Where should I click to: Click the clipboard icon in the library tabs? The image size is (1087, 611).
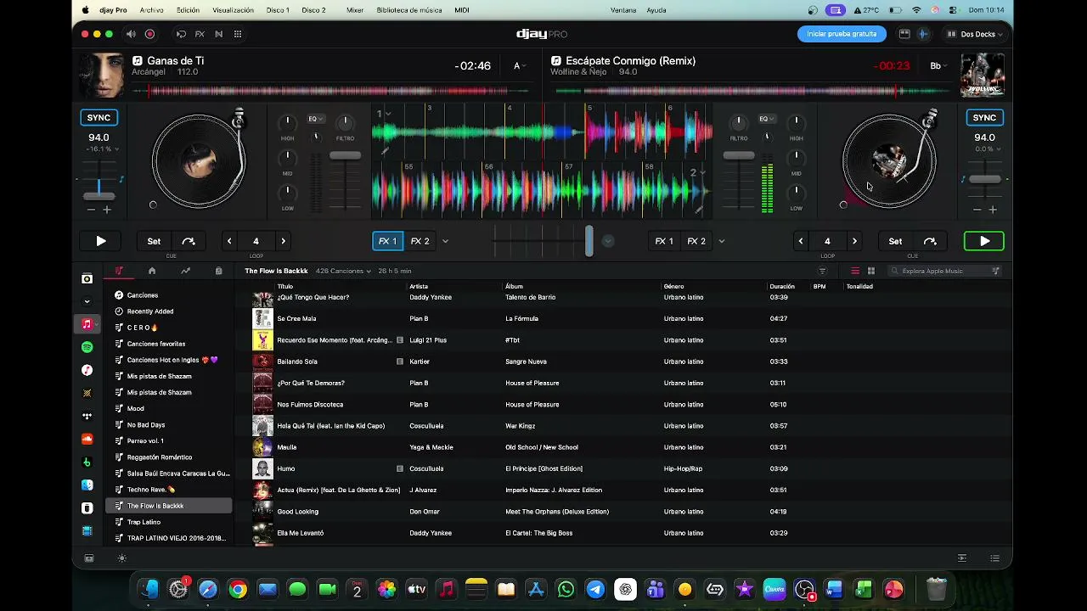coord(218,271)
